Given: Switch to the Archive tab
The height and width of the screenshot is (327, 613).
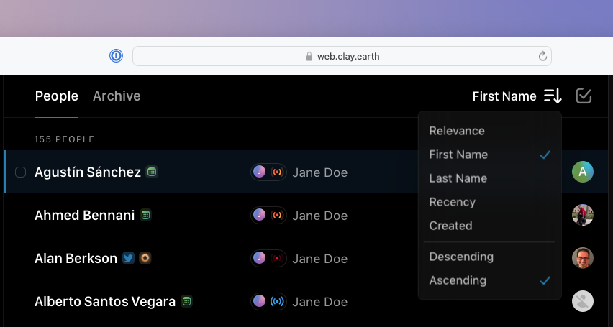Looking at the screenshot, I should (x=117, y=96).
